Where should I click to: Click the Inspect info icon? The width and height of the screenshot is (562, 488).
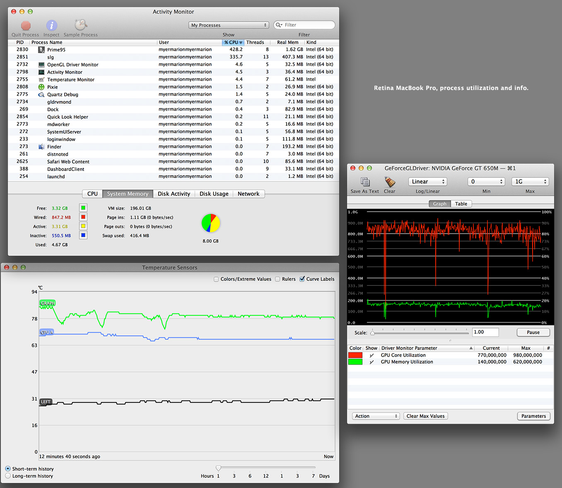tap(51, 26)
